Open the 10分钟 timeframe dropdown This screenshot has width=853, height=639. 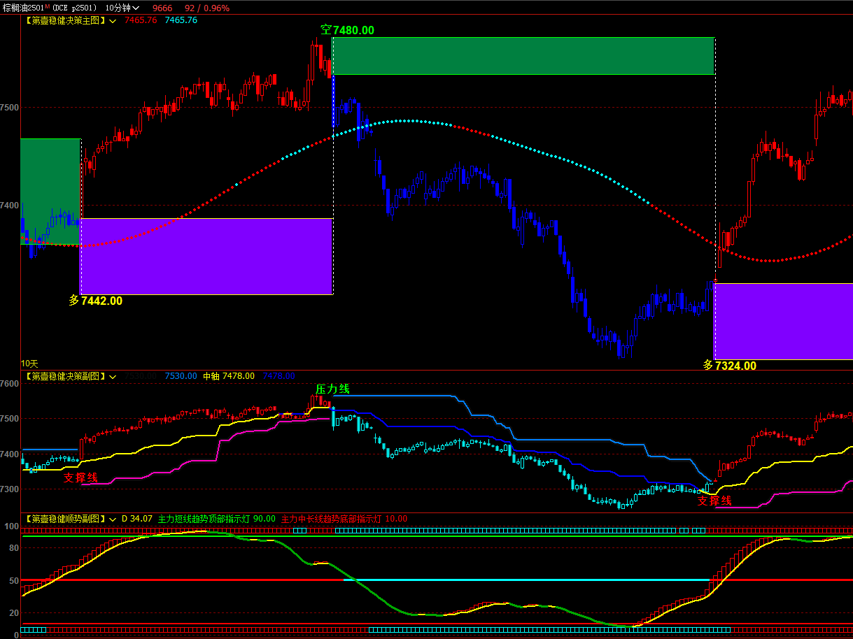[122, 8]
